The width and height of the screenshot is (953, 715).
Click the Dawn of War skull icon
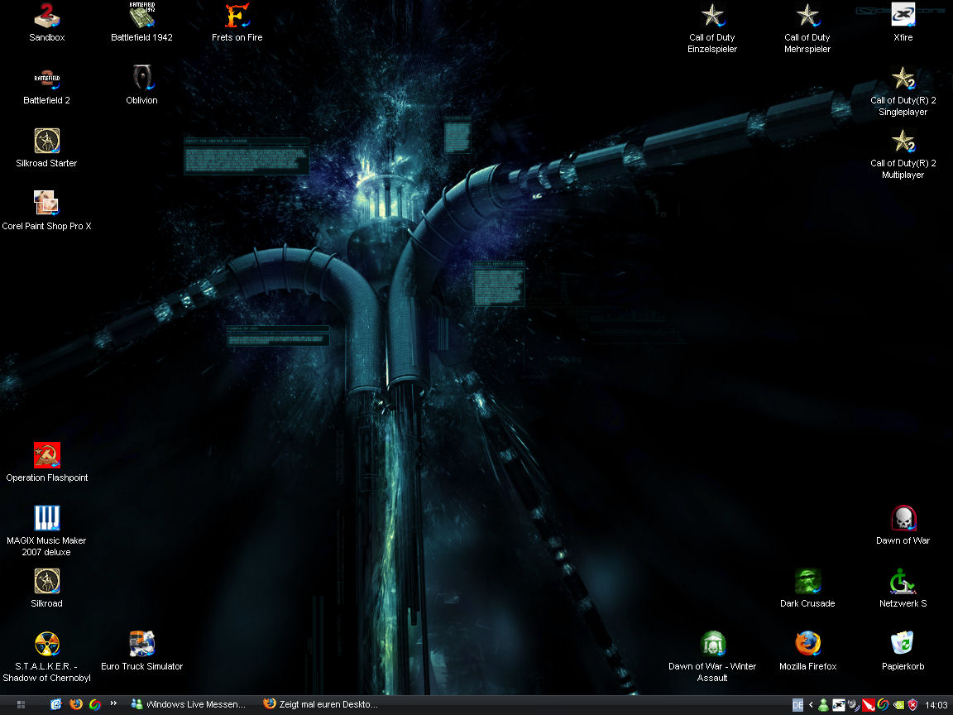[903, 519]
